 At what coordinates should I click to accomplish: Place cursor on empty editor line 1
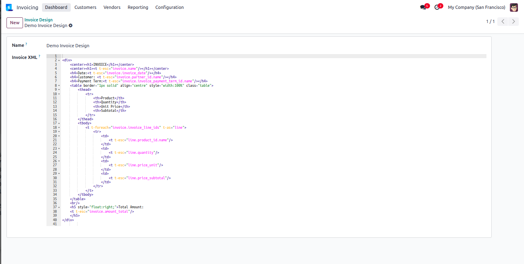[274, 56]
